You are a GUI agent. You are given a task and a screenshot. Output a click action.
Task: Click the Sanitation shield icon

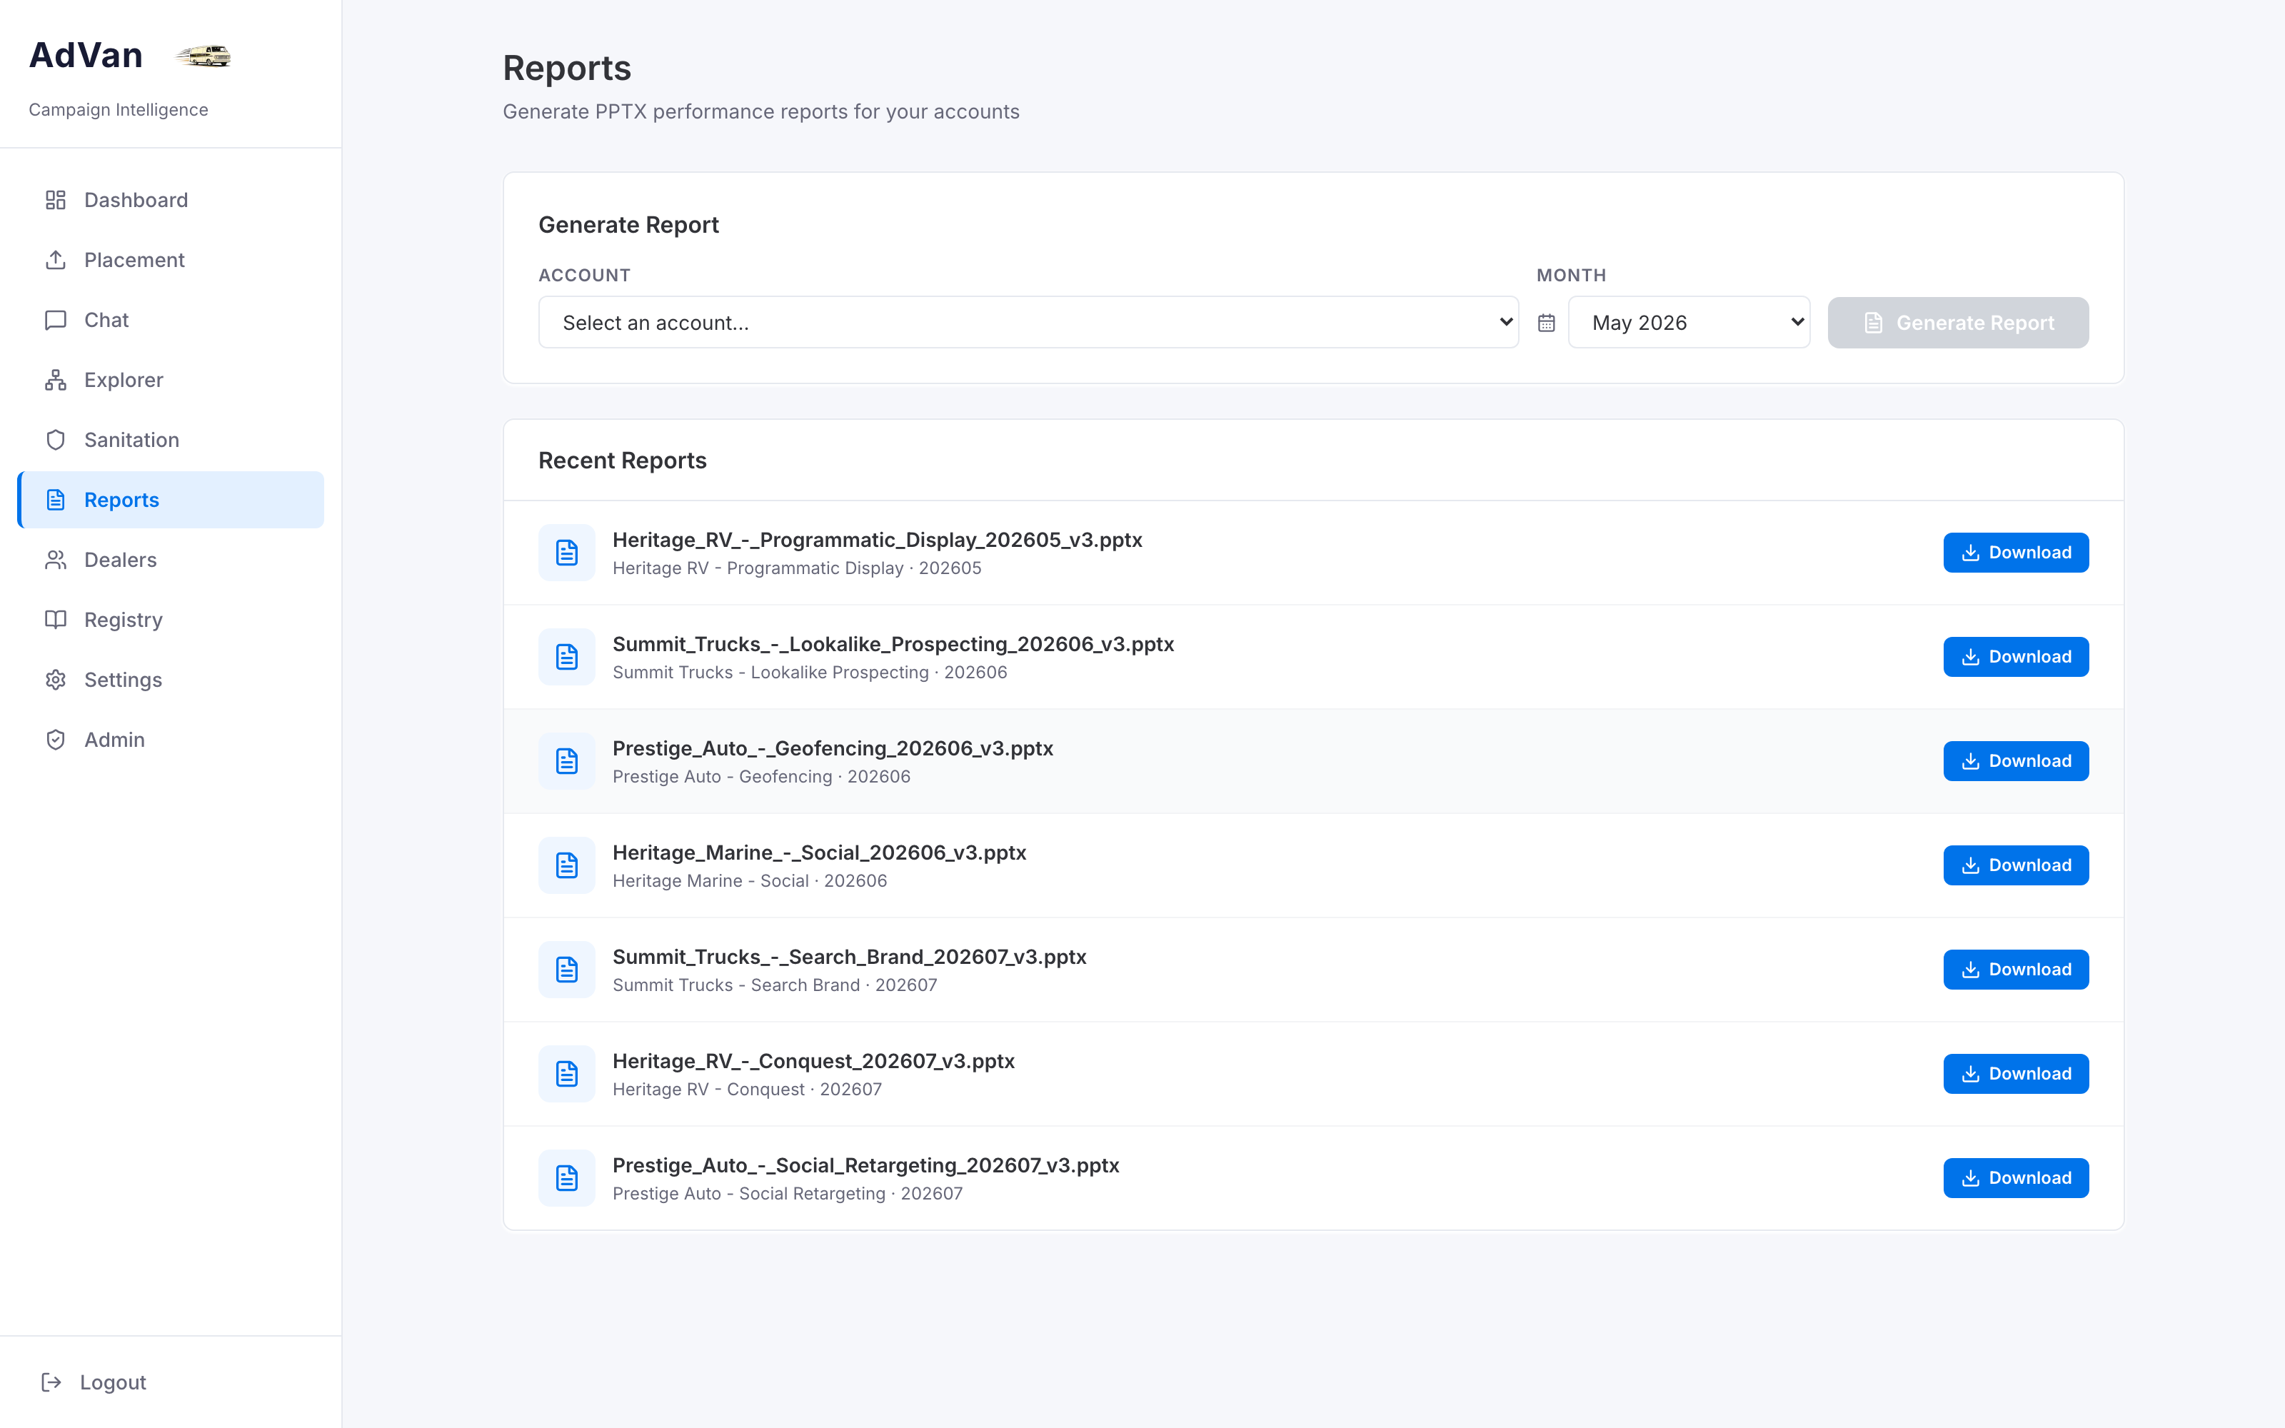click(x=56, y=440)
